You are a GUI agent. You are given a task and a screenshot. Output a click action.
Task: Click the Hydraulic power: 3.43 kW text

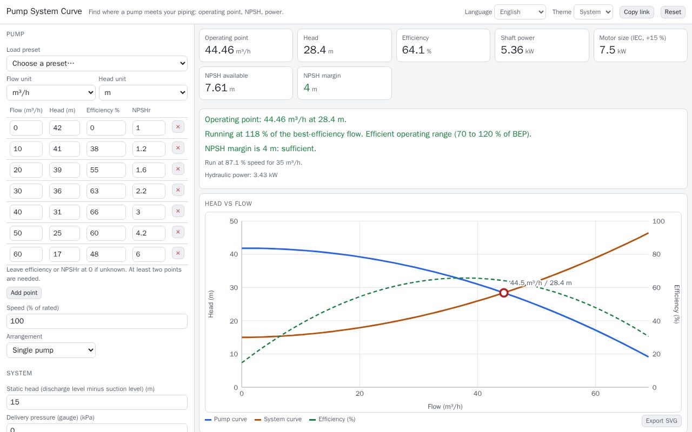coord(241,175)
